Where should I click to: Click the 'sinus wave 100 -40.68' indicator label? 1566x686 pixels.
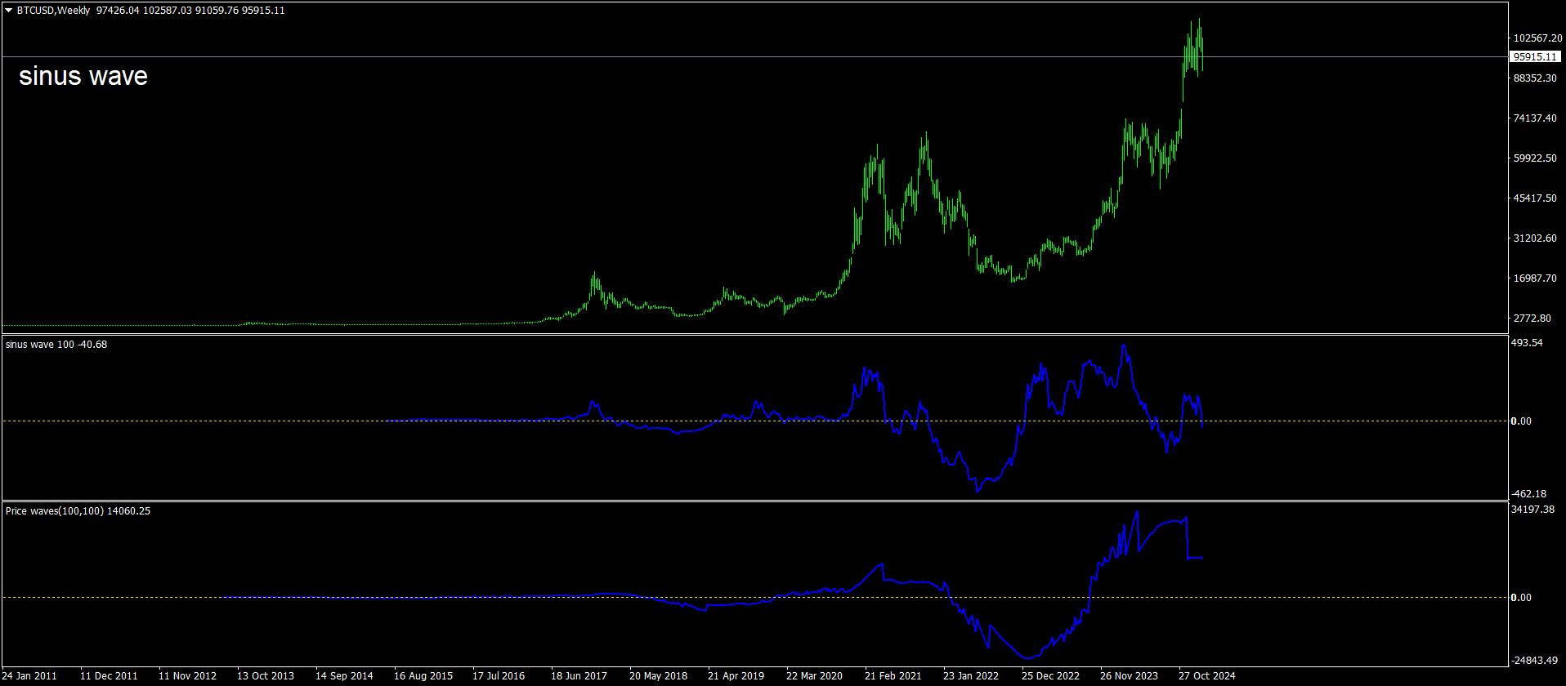pos(56,345)
